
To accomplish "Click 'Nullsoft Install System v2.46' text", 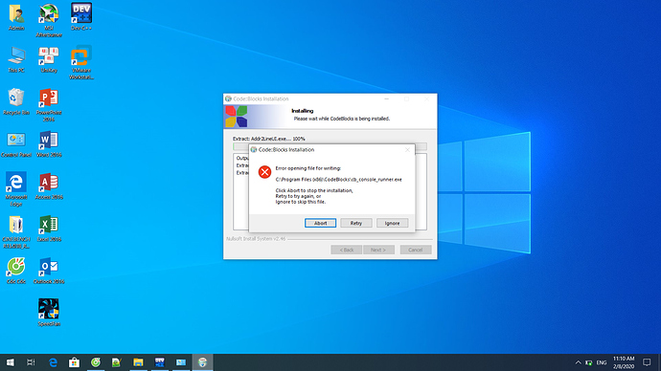I will pyautogui.click(x=256, y=239).
